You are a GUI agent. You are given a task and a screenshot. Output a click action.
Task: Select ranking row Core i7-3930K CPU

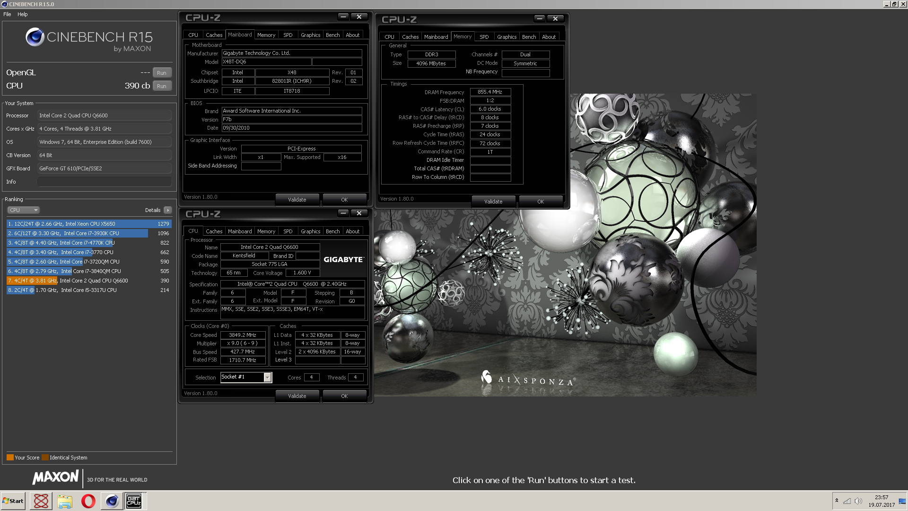click(89, 233)
